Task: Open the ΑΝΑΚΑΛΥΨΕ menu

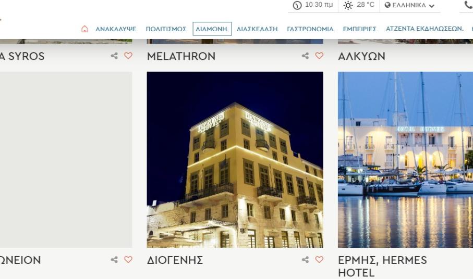Action: click(x=116, y=29)
